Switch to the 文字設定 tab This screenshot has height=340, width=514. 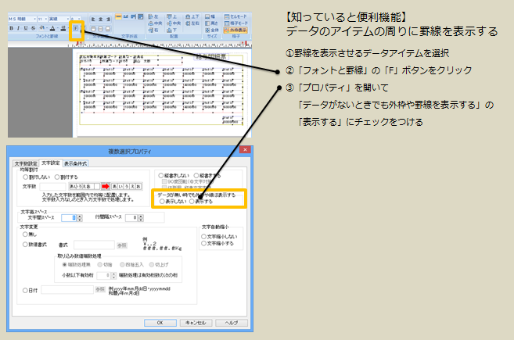(x=51, y=163)
